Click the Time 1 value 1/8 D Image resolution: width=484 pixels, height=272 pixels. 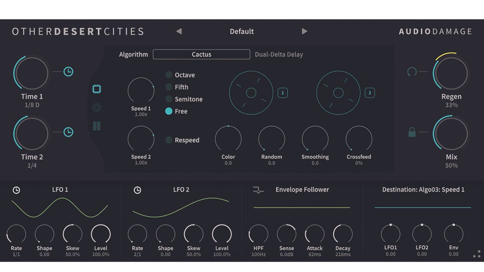[32, 105]
